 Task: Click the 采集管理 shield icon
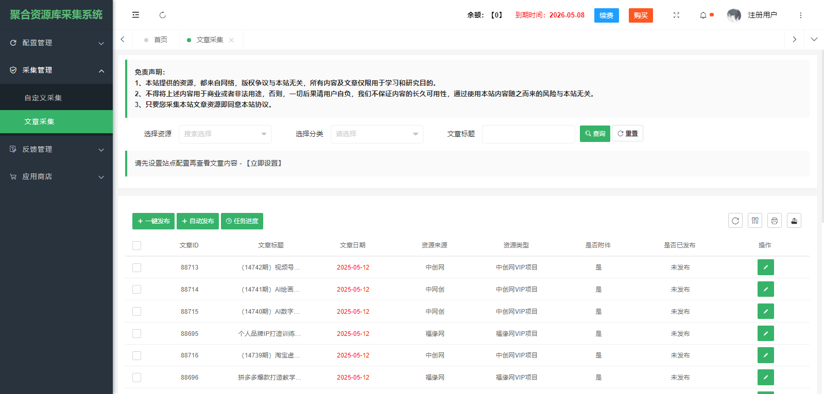pyautogui.click(x=13, y=70)
